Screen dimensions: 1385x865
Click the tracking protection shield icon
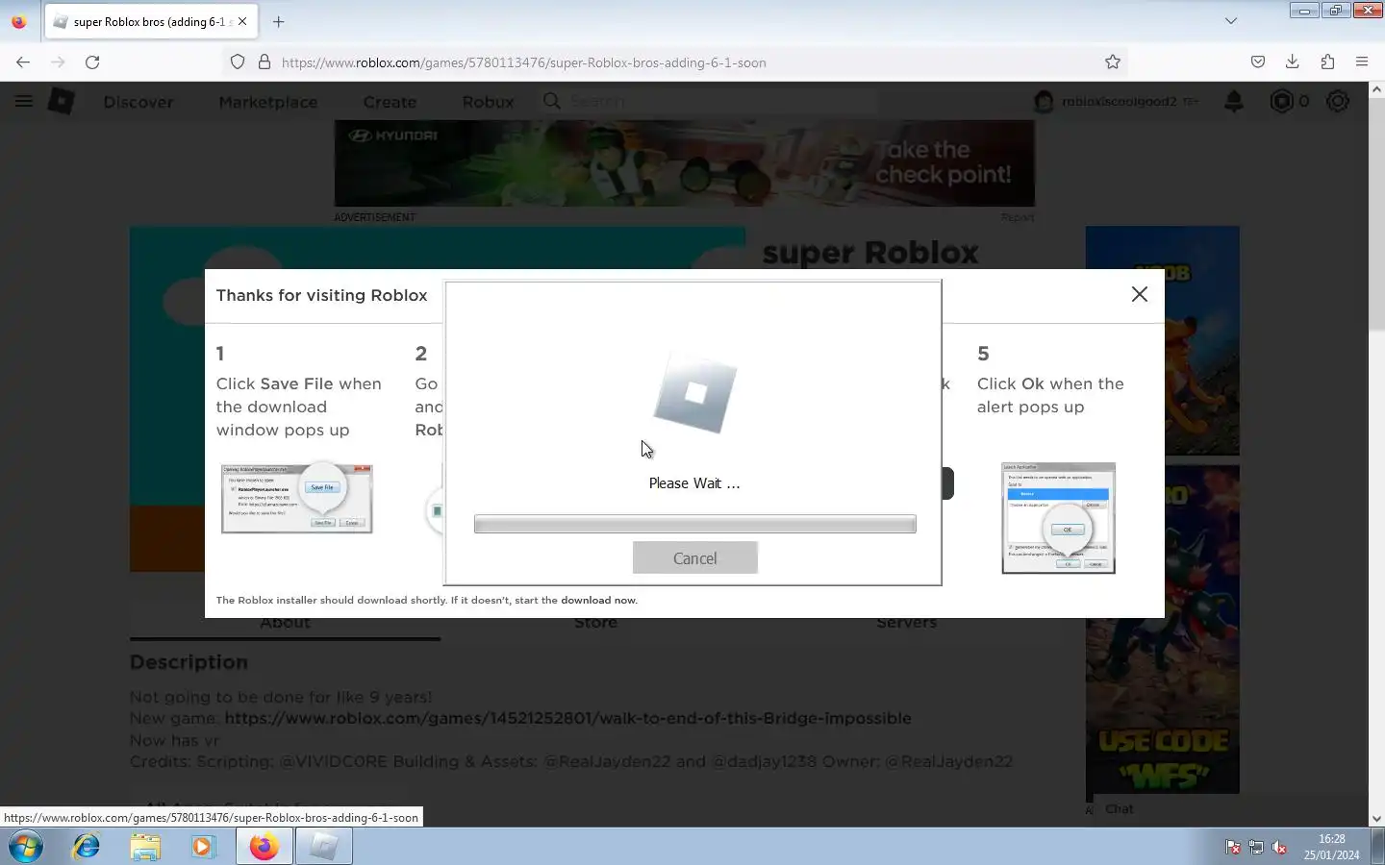[238, 62]
